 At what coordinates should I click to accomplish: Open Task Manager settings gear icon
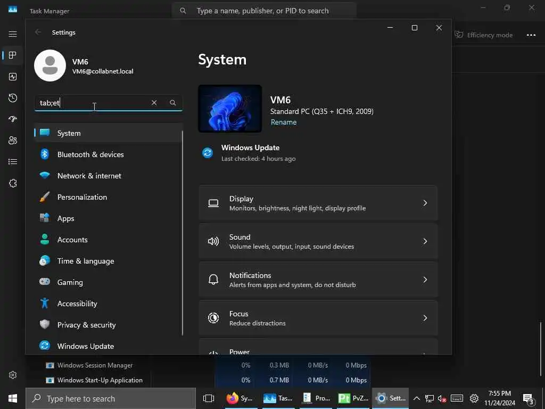click(13, 375)
